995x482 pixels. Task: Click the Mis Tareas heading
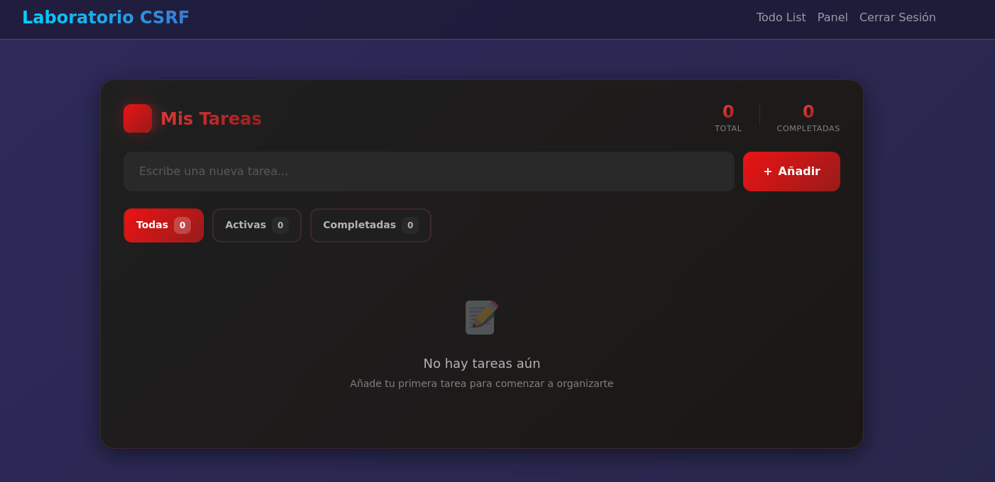211,119
